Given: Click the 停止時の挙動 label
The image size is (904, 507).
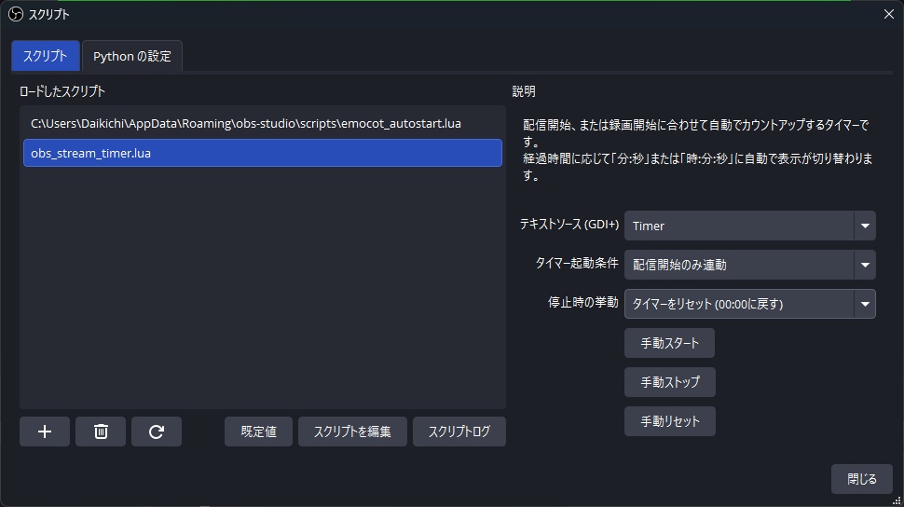Looking at the screenshot, I should click(x=582, y=302).
